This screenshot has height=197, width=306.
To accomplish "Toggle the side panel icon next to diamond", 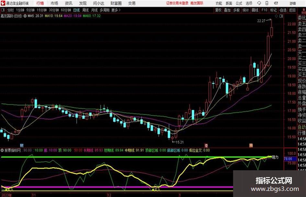I will click(281, 16).
